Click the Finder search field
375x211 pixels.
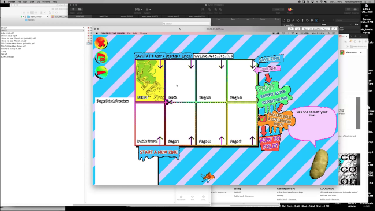(186, 24)
